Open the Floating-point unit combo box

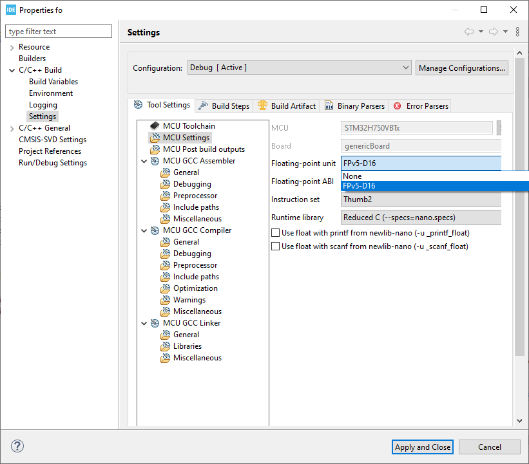[421, 163]
